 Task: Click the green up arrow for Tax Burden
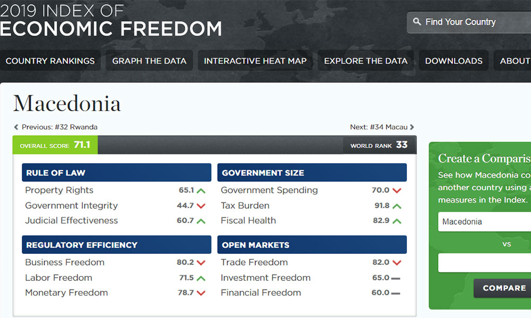coord(397,206)
